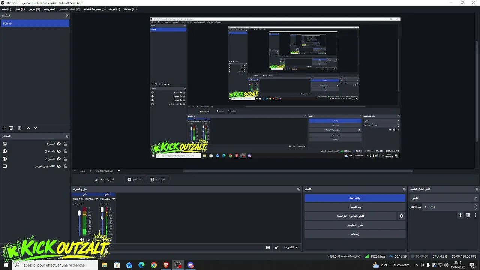Image resolution: width=480 pixels, height=270 pixels.
Task: Open Brave browser from the taskbar
Action: point(166,265)
